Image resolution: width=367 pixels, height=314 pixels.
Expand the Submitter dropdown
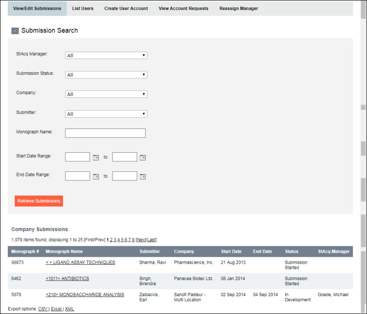(106, 114)
